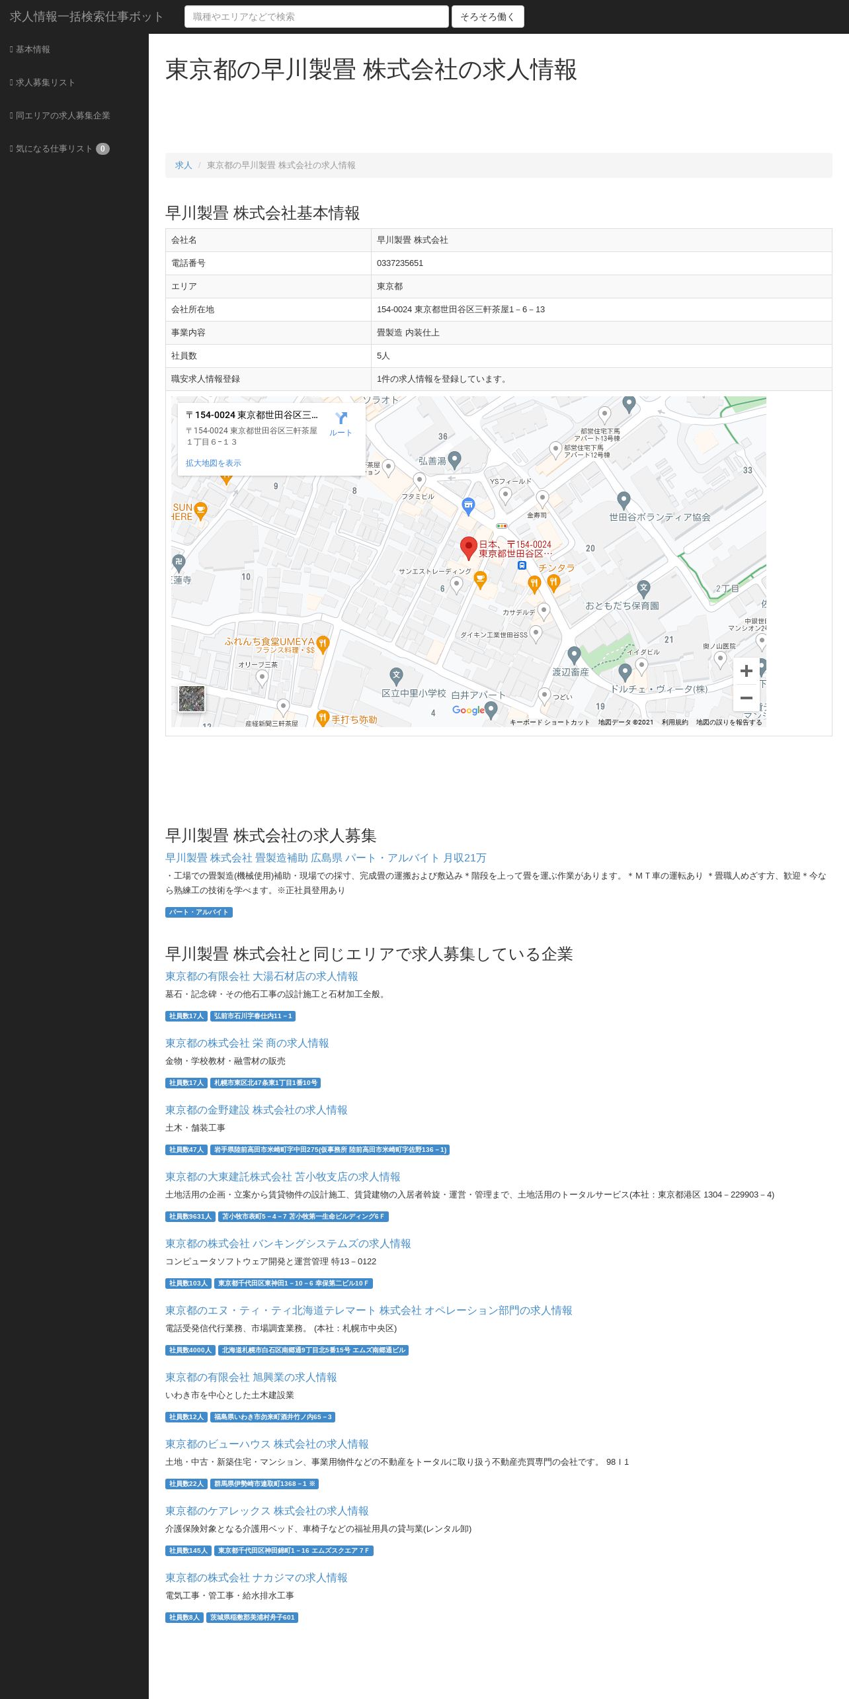The width and height of the screenshot is (849, 1699).
Task: Open 有限会社 大湯石材店の求人情報 link
Action: click(261, 977)
